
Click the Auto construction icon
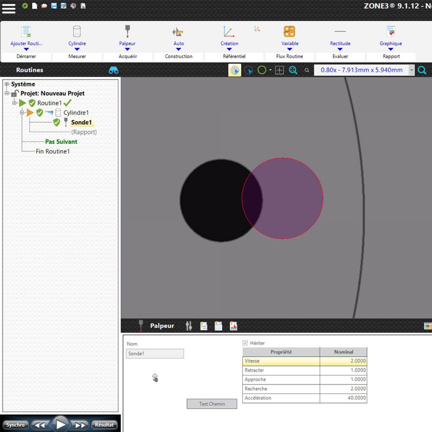point(178,32)
